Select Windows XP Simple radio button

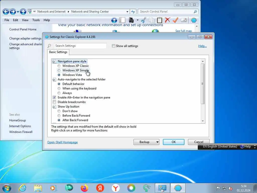coord(59,70)
